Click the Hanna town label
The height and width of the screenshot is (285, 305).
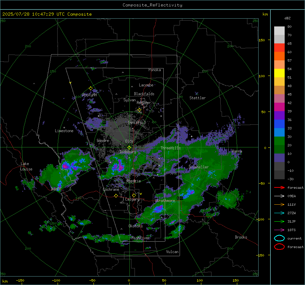(237, 151)
